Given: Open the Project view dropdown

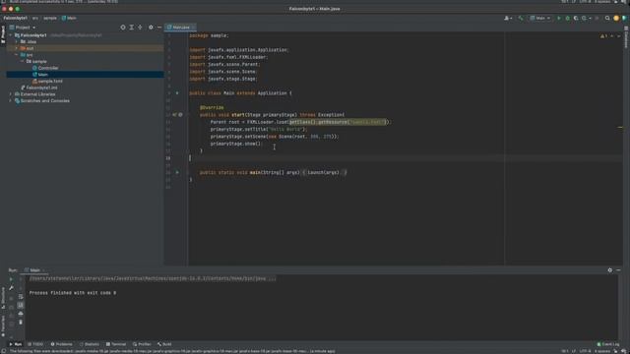Looking at the screenshot, I should (x=23, y=28).
